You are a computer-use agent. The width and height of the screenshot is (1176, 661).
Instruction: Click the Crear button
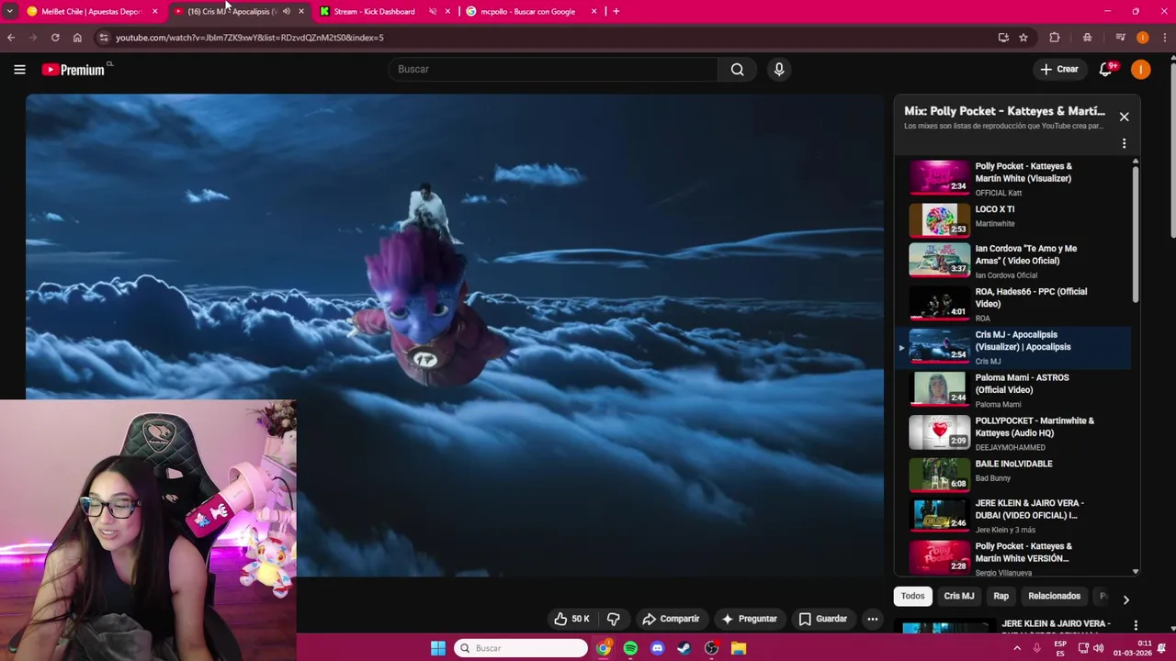point(1059,69)
